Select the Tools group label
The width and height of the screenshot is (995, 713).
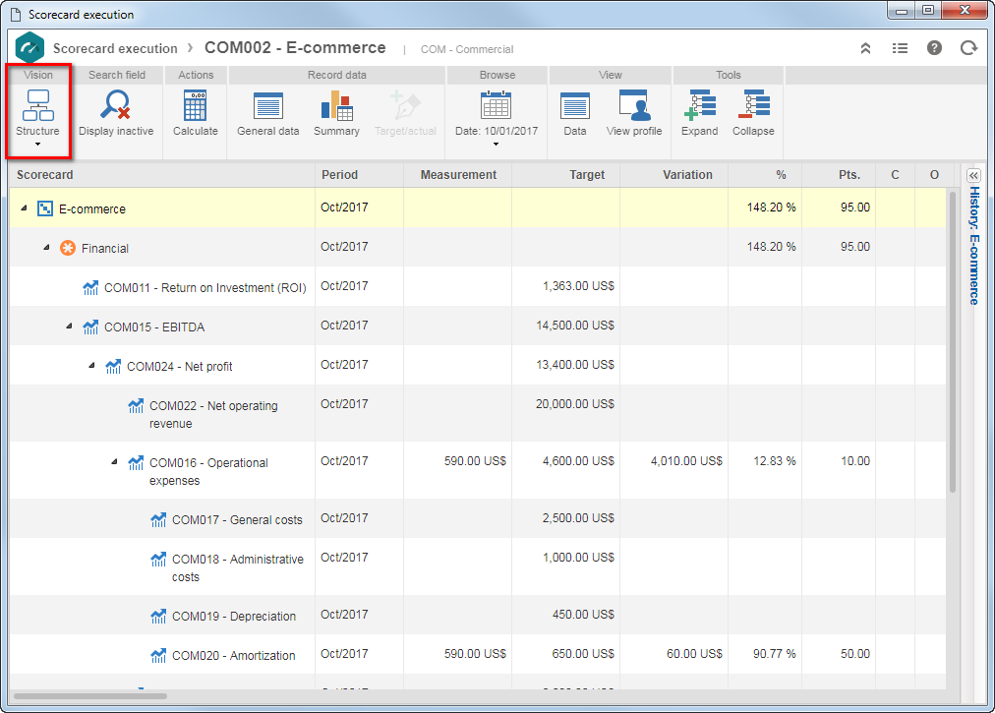coord(729,75)
